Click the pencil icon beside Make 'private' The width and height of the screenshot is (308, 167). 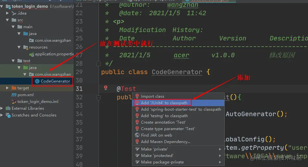pyautogui.click(x=137, y=149)
